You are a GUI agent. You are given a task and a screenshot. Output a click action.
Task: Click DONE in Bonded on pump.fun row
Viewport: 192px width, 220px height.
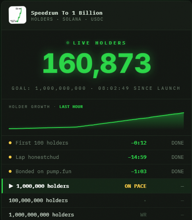[x=178, y=172]
